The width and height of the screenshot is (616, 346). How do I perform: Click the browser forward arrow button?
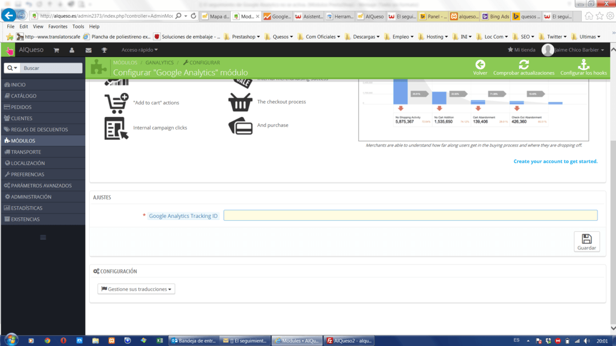pyautogui.click(x=22, y=16)
